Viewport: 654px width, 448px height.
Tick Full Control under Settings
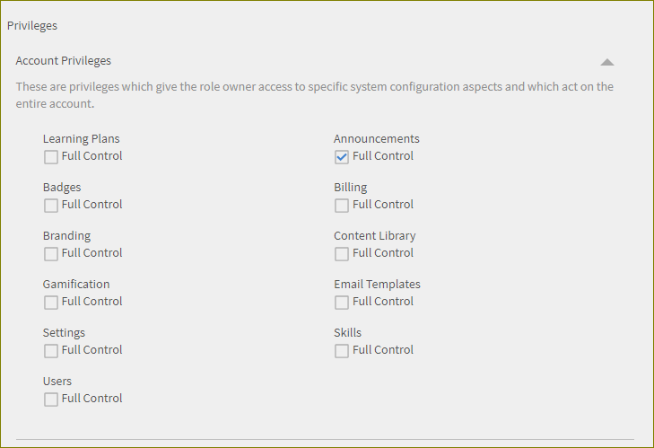pyautogui.click(x=51, y=351)
